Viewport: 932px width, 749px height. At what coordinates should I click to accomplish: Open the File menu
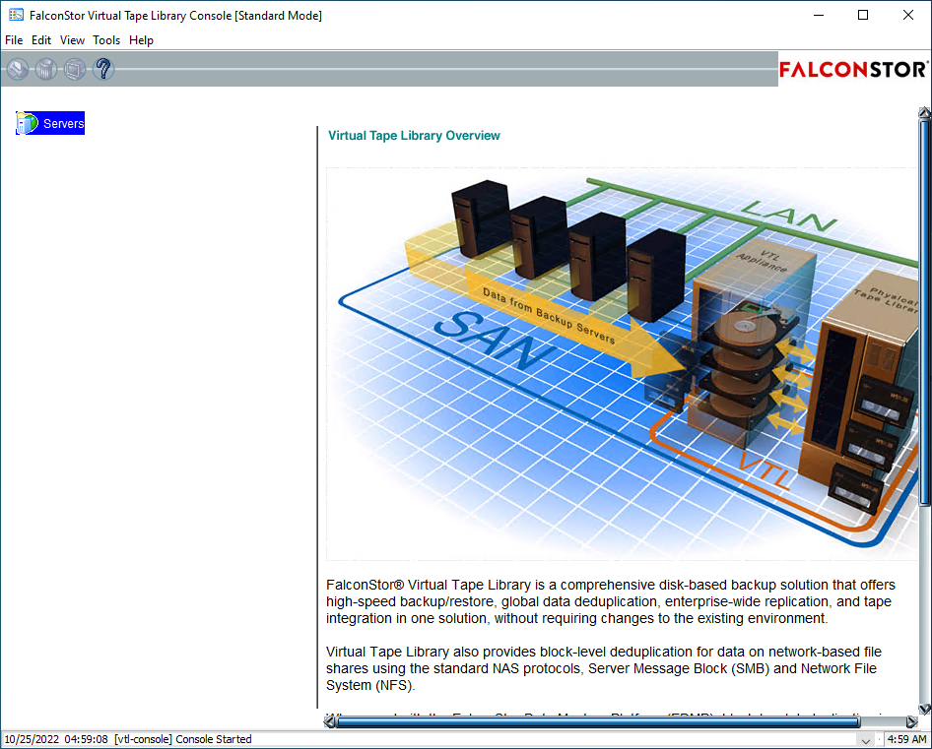click(14, 39)
